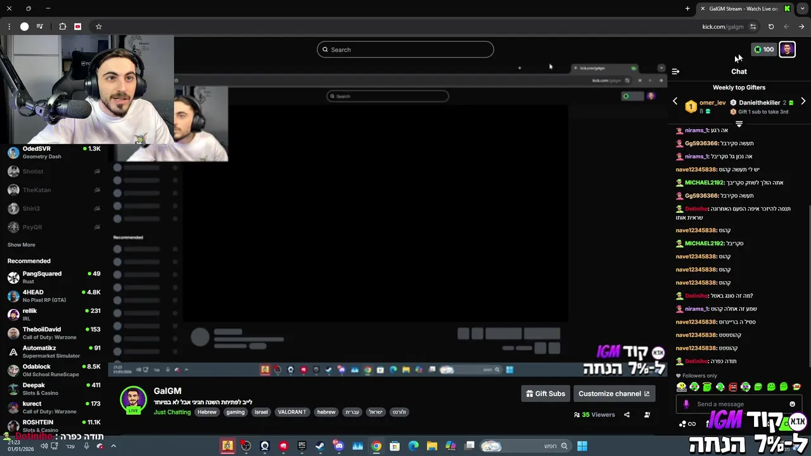Open offline PsyQR channel

point(54,227)
